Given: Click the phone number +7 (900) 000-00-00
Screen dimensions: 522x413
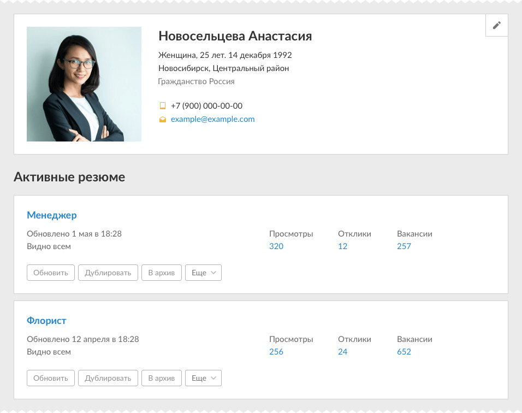Looking at the screenshot, I should (206, 106).
